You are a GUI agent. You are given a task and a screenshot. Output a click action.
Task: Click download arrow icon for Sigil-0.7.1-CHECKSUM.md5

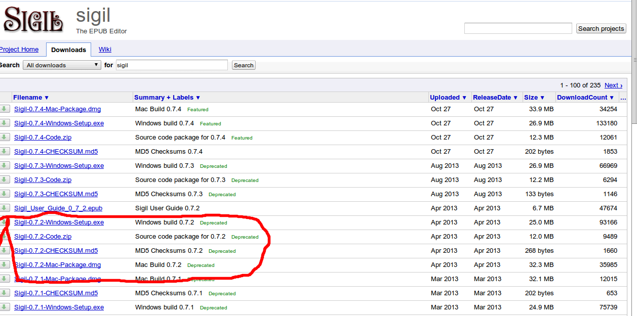tap(5, 293)
